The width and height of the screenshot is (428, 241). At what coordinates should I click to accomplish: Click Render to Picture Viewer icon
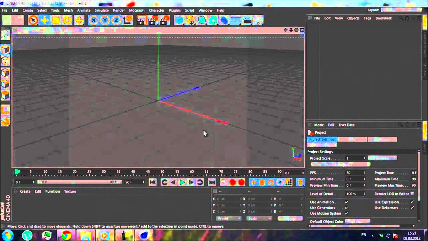pyautogui.click(x=153, y=20)
